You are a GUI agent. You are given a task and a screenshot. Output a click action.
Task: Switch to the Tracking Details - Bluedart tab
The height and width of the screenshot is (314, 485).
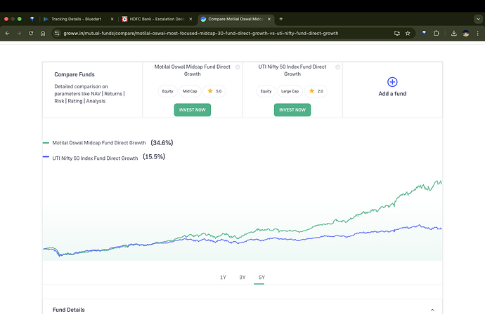[x=77, y=18]
